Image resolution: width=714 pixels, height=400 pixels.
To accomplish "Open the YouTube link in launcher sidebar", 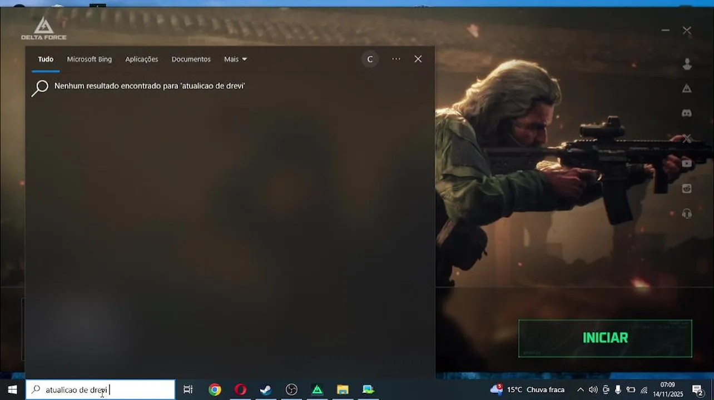I will (687, 163).
